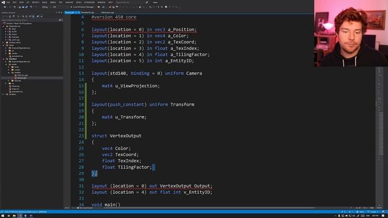This screenshot has width=388, height=218.
Task: Open the View menu
Action: point(21,2)
